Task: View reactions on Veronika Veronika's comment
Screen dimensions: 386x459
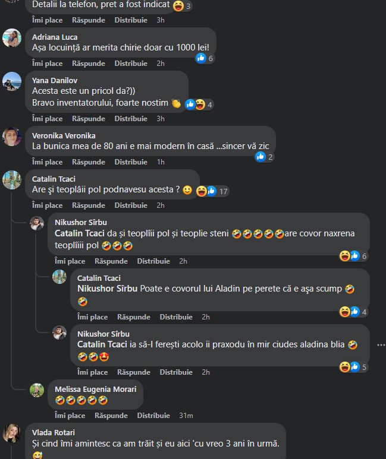Action: click(265, 157)
